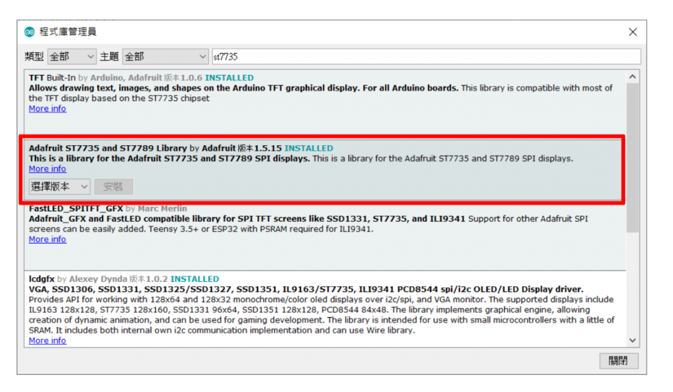Open More info for FastLED_SPITFT_GFX
This screenshot has width=673, height=392.
click(47, 239)
